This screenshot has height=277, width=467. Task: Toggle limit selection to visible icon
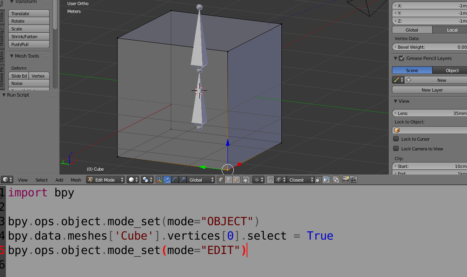point(246,180)
